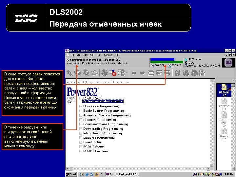
Task: Click the checklist toolbar icon at toolbar end
Action: tap(202, 73)
